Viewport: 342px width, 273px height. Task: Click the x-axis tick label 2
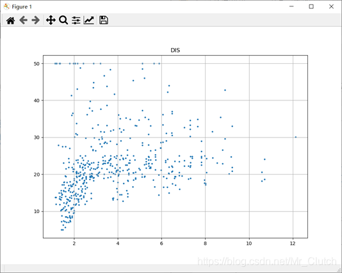pyautogui.click(x=74, y=244)
